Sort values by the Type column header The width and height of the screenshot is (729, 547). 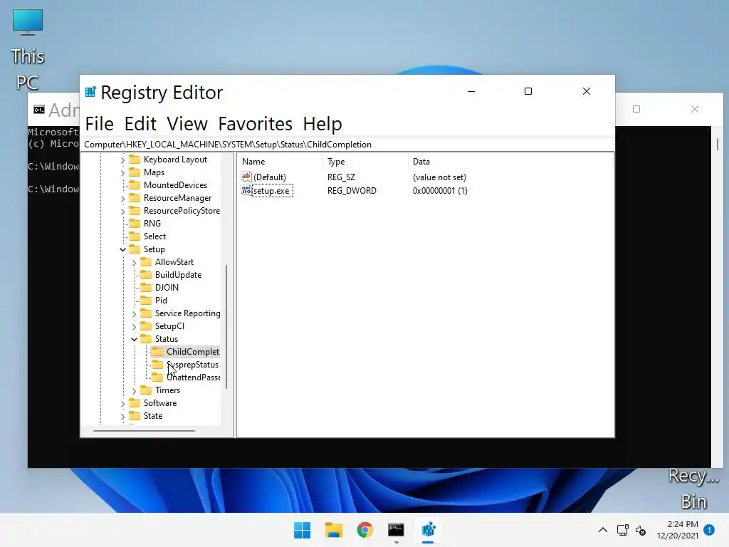[x=365, y=162]
